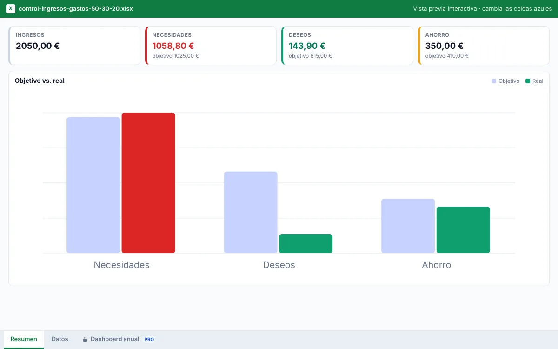Image resolution: width=558 pixels, height=349 pixels.
Task: Select the 143,90 € deseos value
Action: 307,46
